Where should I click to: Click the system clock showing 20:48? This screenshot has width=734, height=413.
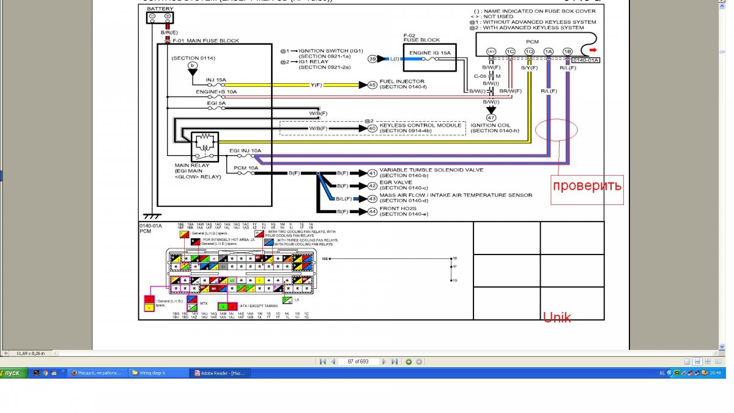(716, 373)
